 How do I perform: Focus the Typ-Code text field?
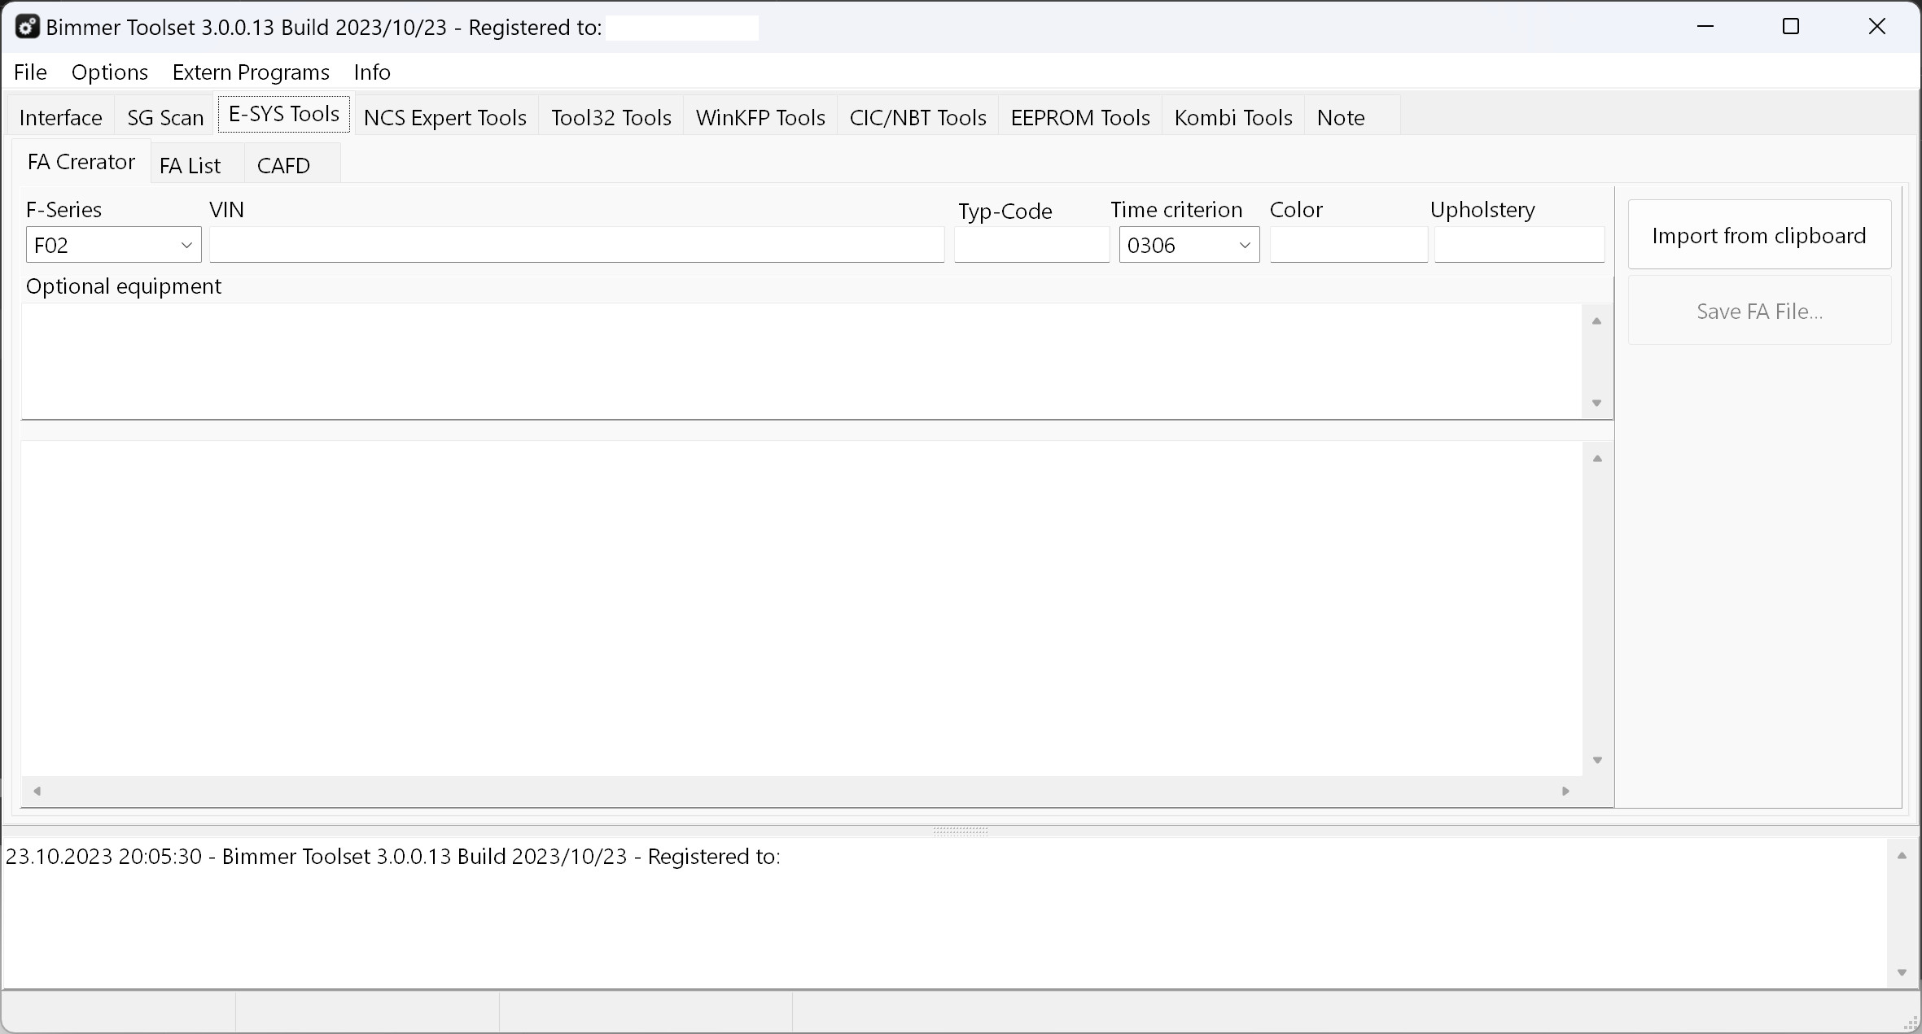pos(1031,245)
